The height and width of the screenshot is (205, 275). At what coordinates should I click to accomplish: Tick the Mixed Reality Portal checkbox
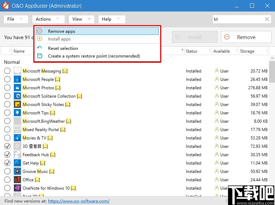pyautogui.click(x=7, y=129)
